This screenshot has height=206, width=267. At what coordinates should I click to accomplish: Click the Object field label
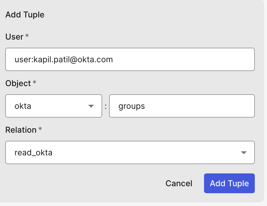[18, 83]
